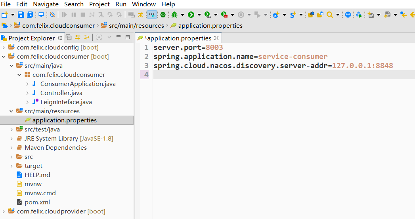Viewport: 415px width, 219px height.
Task: Toggle the highlighted breadcrumb toolbar button
Action: pos(152,15)
